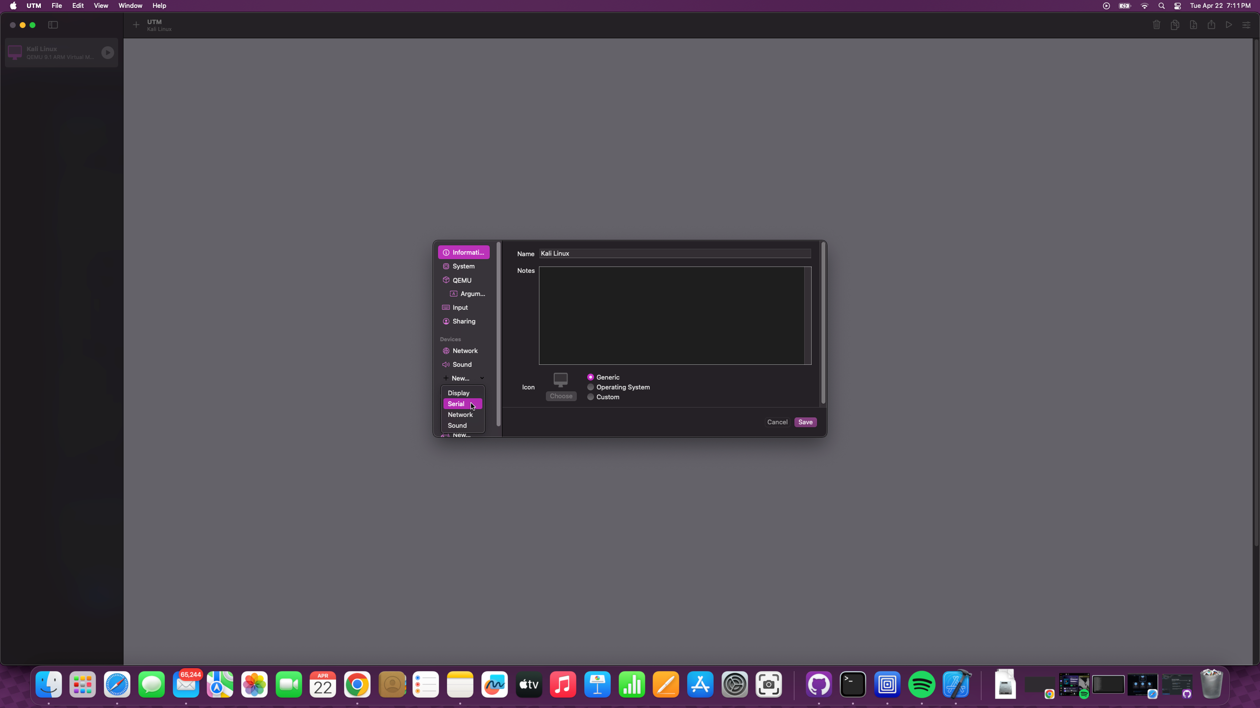This screenshot has height=708, width=1260.
Task: Click the clone VM toolbar icon
Action: tap(1175, 25)
